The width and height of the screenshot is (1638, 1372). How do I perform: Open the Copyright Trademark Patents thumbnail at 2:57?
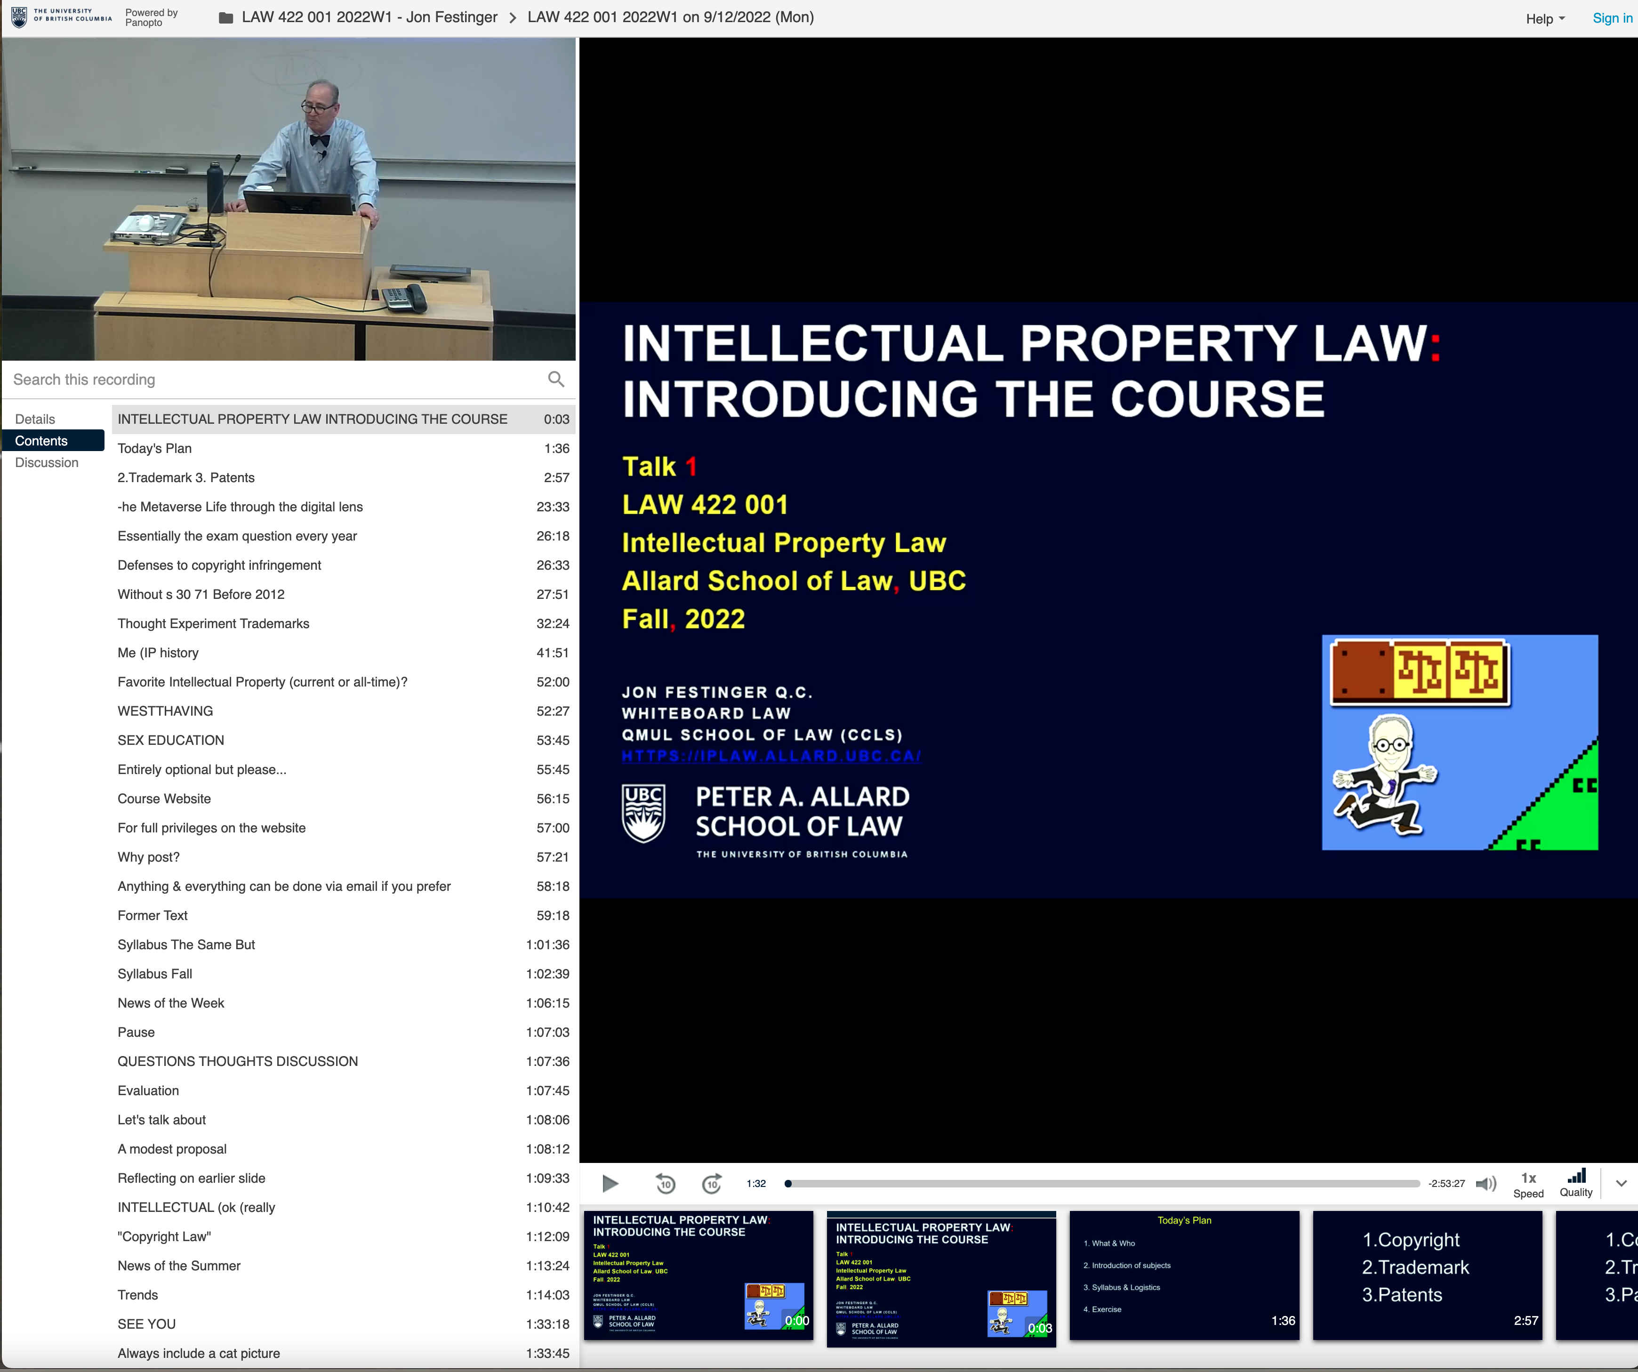point(1428,1275)
